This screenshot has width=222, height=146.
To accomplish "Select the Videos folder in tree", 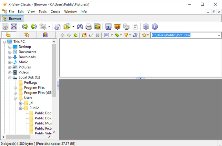I will pos(24,72).
